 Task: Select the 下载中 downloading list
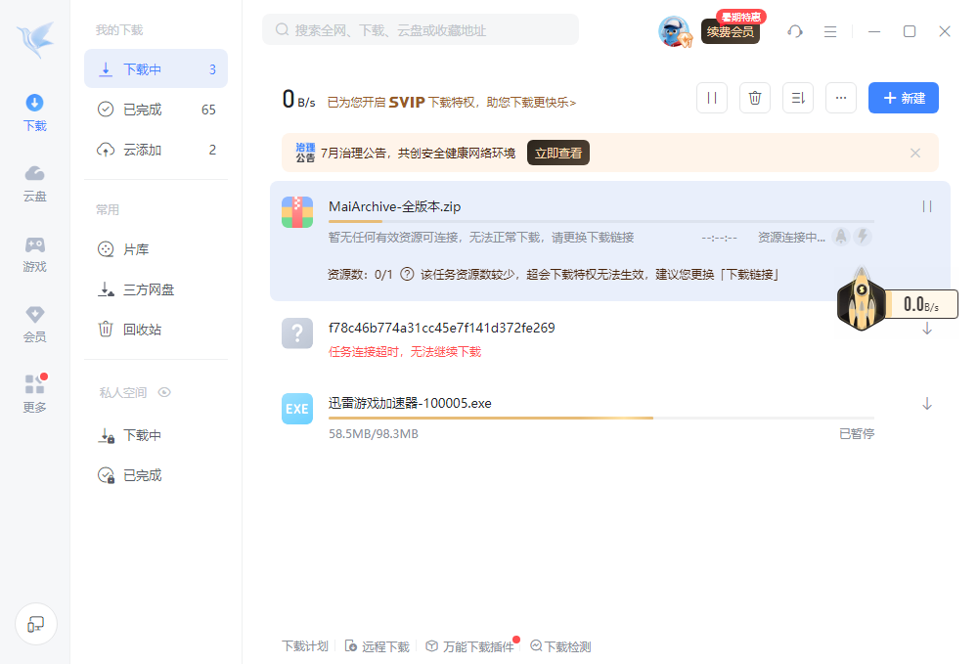(156, 69)
